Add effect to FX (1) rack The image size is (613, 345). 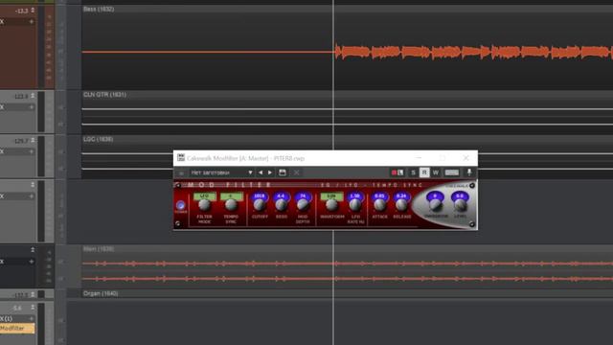(32, 318)
